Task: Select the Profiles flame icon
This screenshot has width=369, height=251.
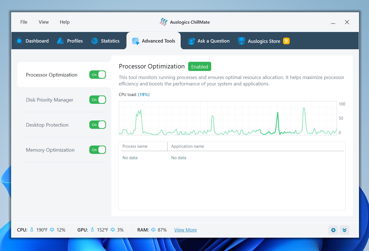Action: point(60,40)
